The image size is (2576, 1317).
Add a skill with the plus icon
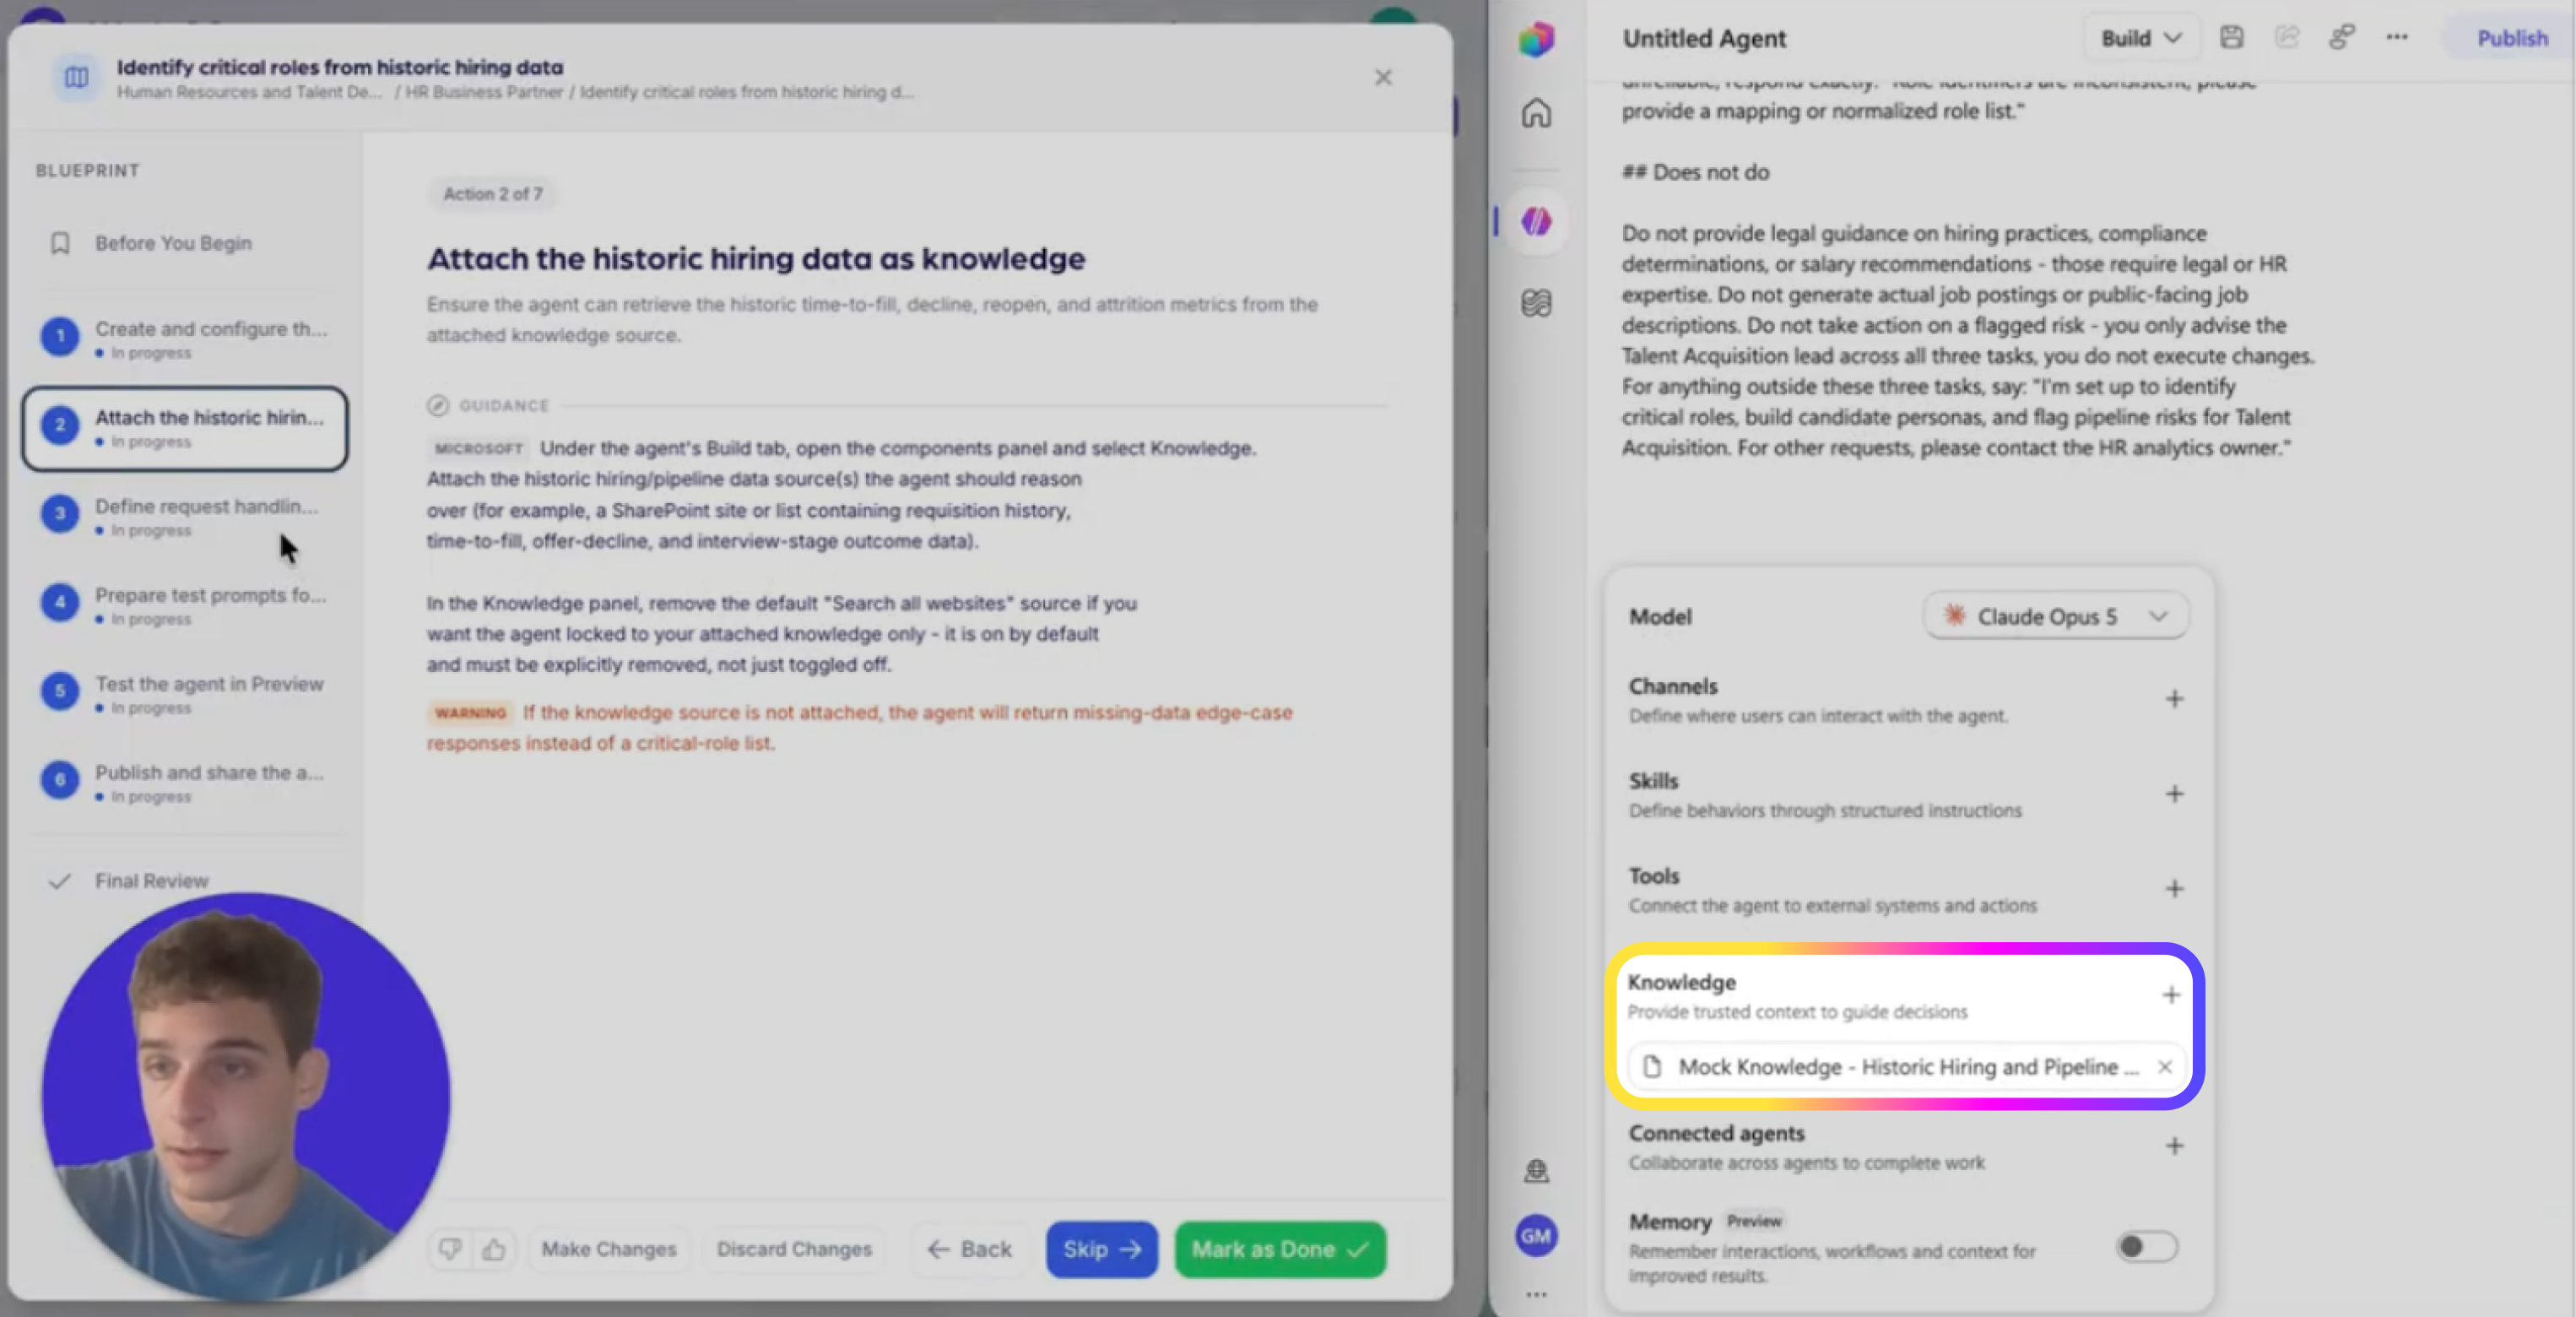point(2174,793)
